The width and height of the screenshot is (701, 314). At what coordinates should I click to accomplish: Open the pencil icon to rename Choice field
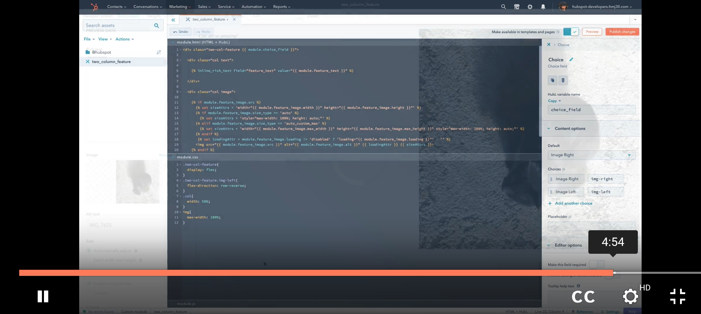[x=571, y=59]
